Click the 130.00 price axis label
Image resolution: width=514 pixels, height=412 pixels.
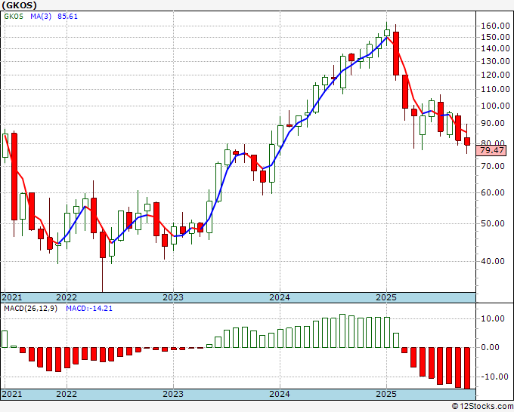pos(495,61)
